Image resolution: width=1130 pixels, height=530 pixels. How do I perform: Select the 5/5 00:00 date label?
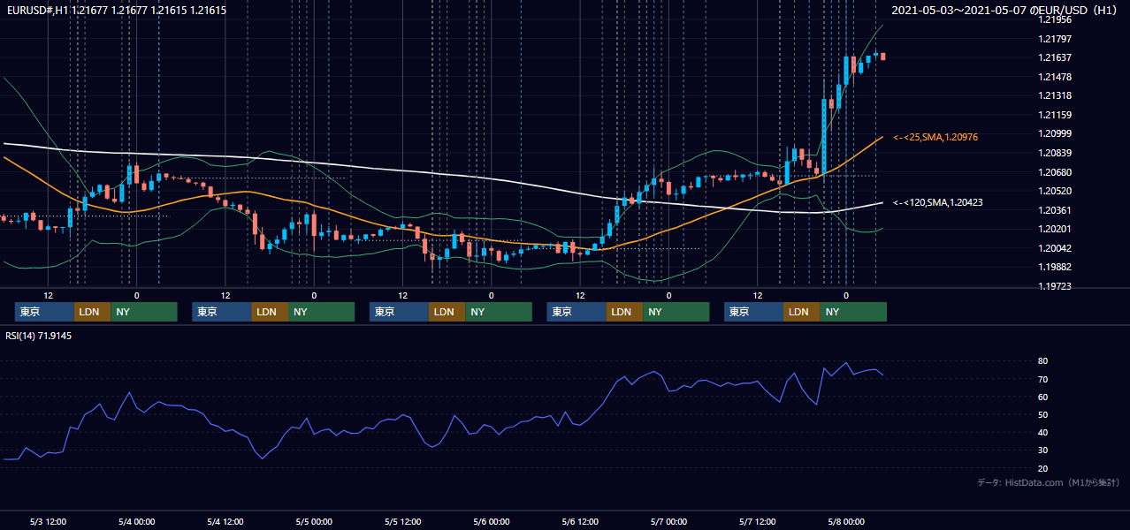tap(314, 521)
